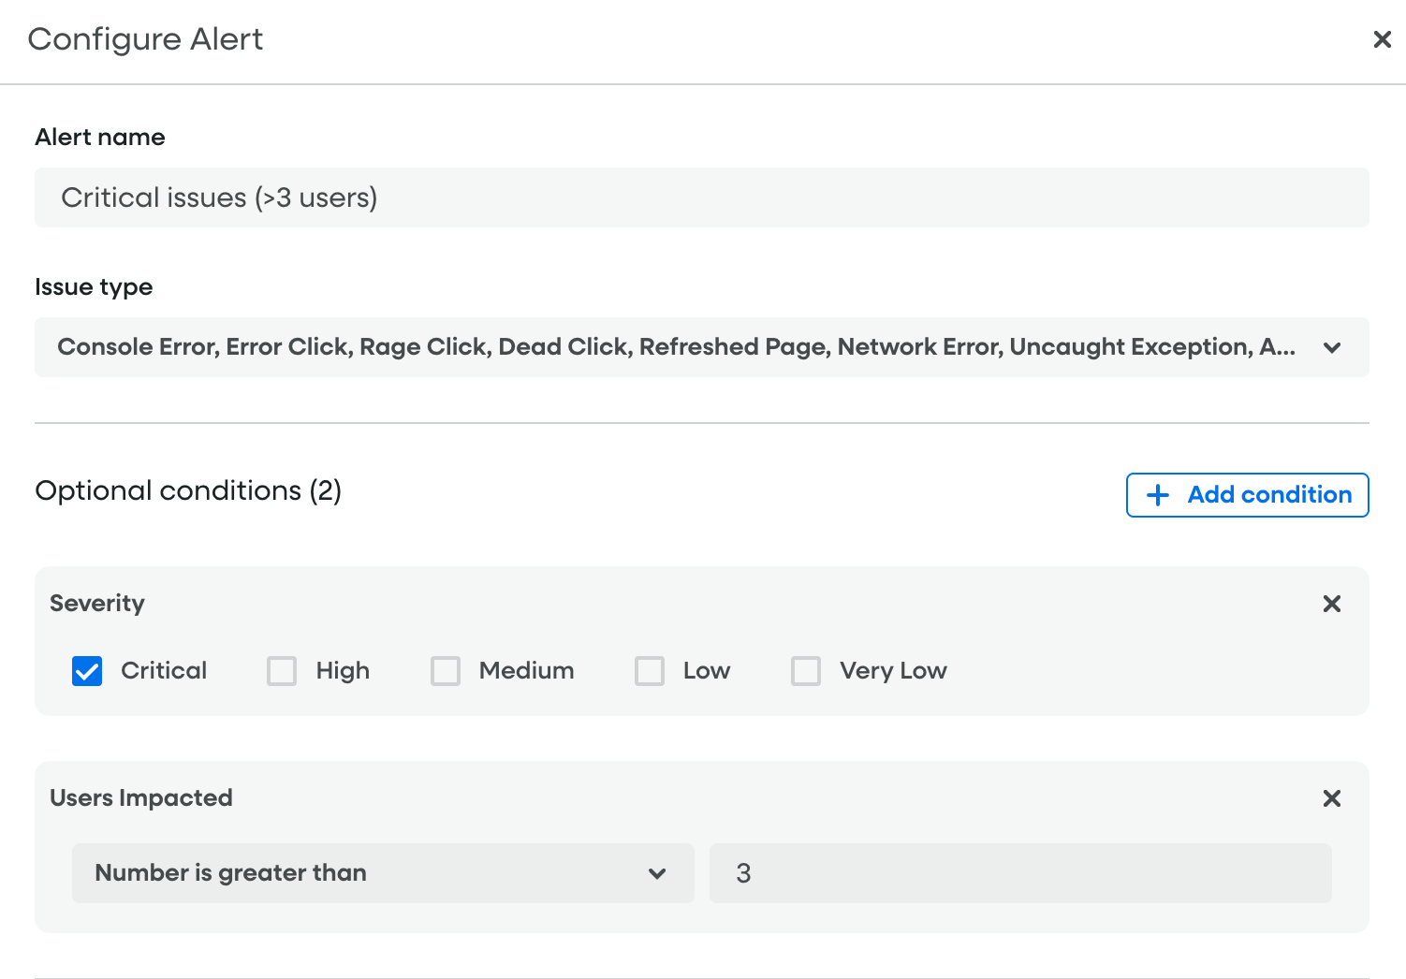This screenshot has width=1406, height=979.
Task: Remove the Users Impacted condition
Action: pos(1331,798)
